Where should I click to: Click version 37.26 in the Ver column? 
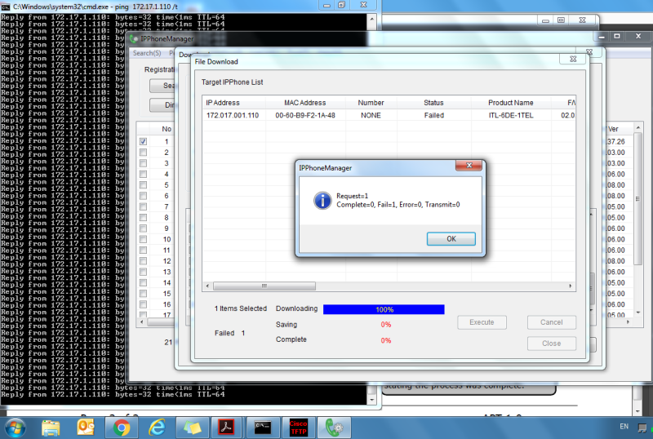click(616, 142)
